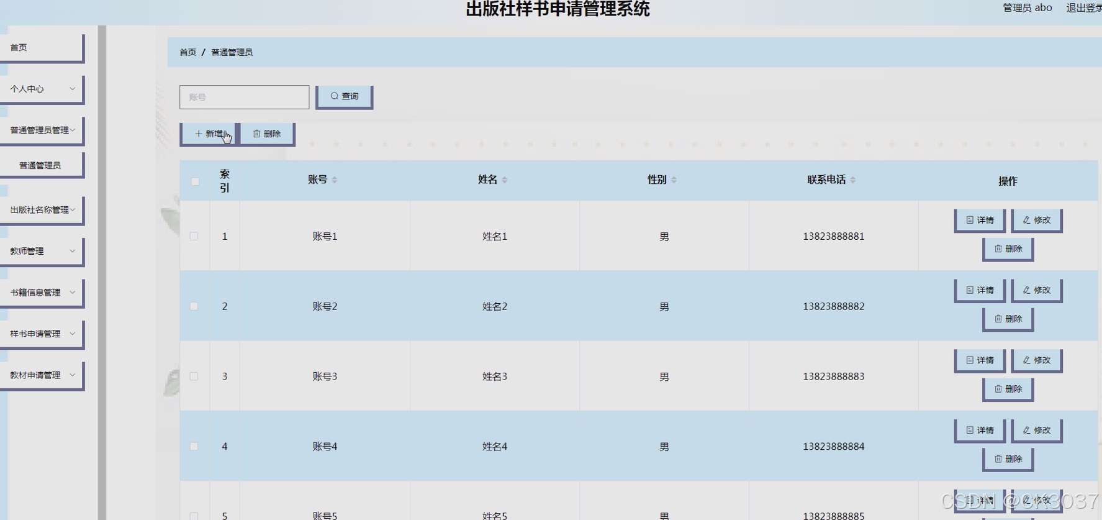Expand the 教师管理 sidebar menu
Image resolution: width=1102 pixels, height=520 pixels.
pyautogui.click(x=42, y=252)
